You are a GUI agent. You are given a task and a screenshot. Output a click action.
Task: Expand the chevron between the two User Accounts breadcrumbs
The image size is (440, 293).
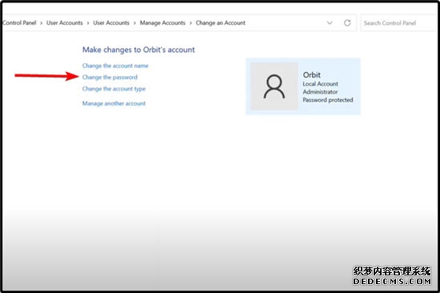(88, 23)
